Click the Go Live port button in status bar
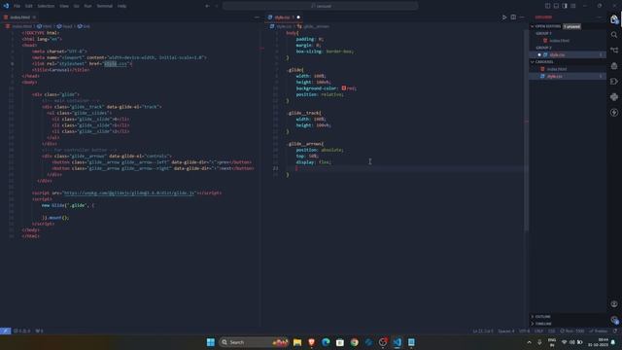 572,331
